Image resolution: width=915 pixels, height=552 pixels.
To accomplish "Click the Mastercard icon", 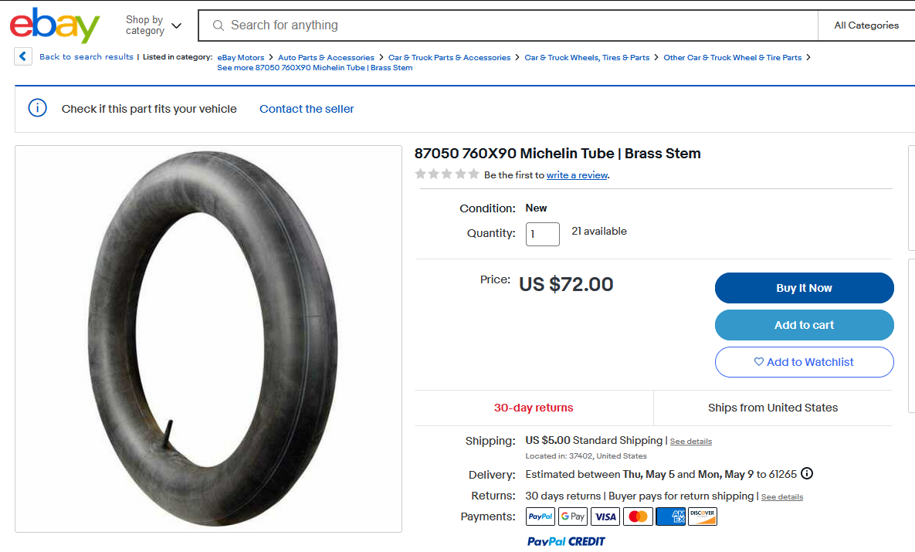I will [x=638, y=516].
